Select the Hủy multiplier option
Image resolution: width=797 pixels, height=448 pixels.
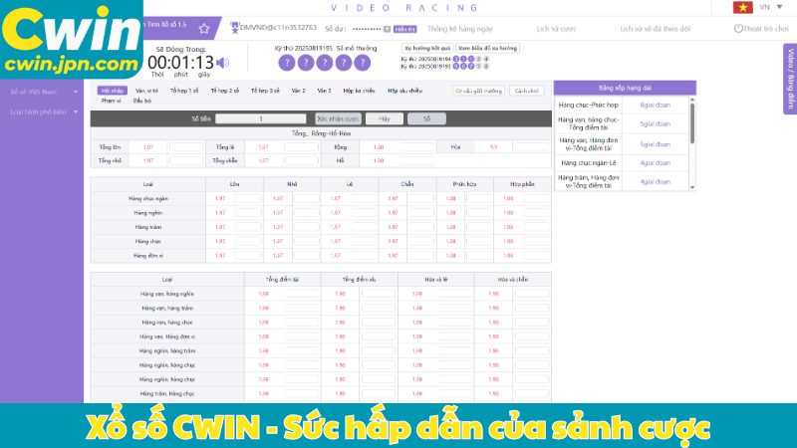point(384,118)
